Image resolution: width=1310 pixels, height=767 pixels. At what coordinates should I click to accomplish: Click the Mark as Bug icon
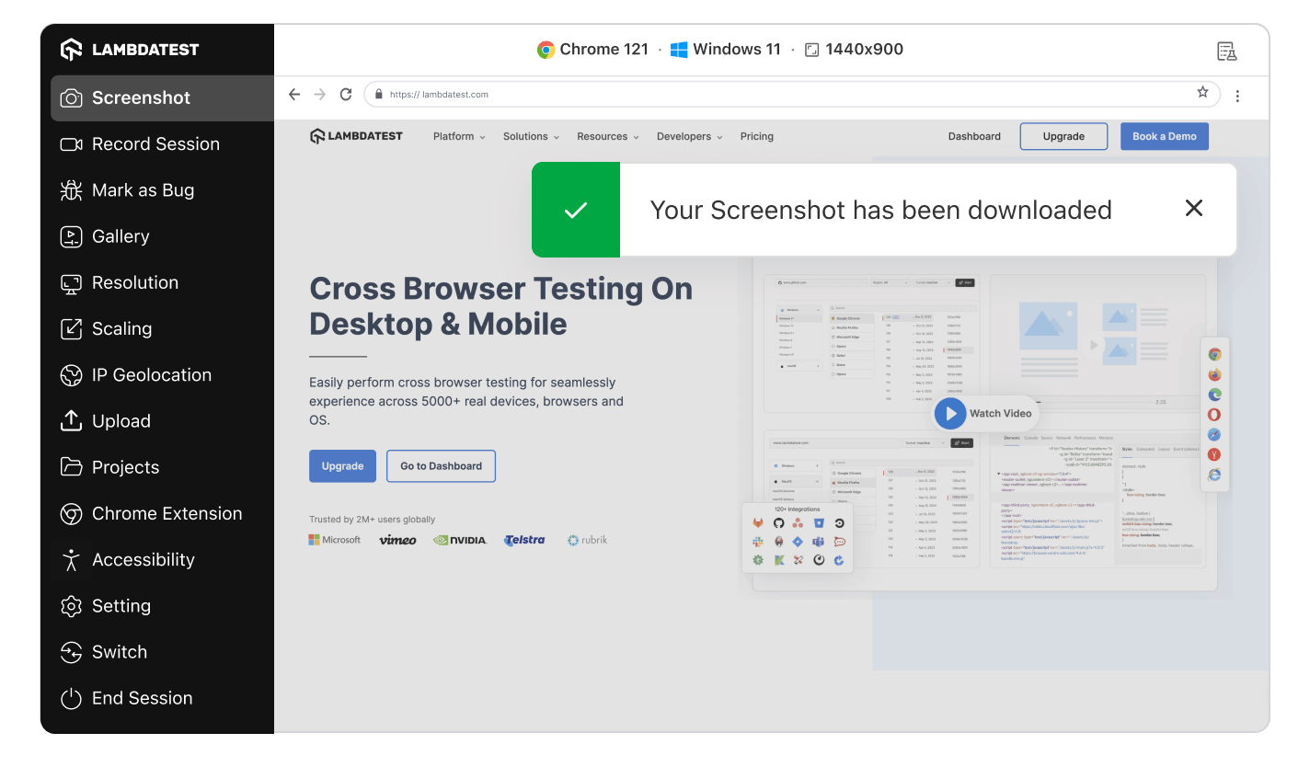[x=71, y=190]
